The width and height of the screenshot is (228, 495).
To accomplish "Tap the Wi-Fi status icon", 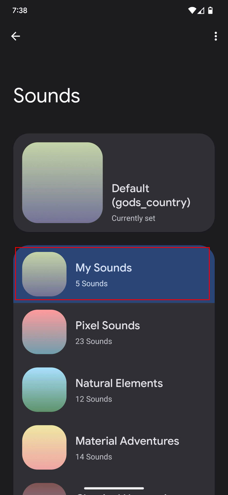I will click(192, 11).
